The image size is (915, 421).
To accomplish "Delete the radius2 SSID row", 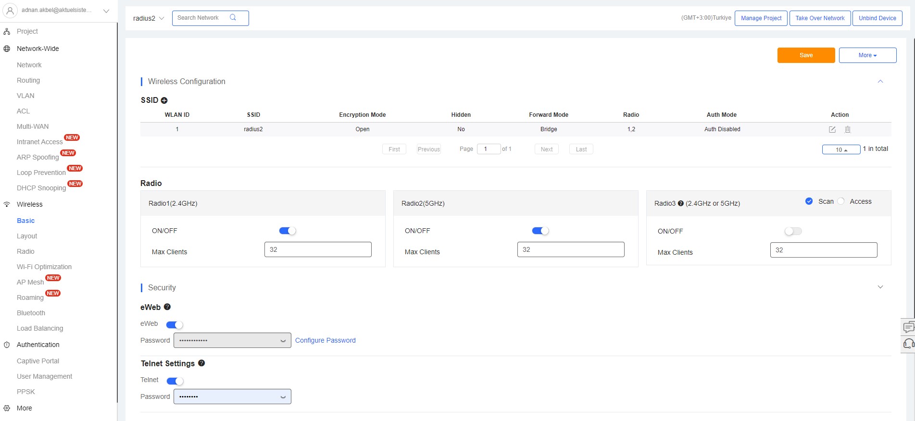I will click(848, 129).
